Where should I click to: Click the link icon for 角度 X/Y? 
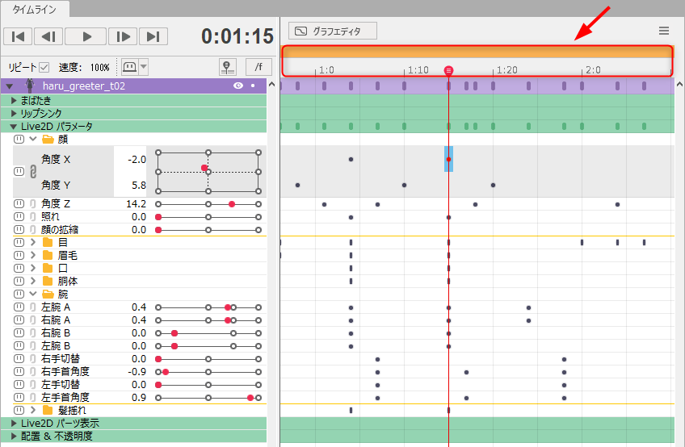pos(33,172)
